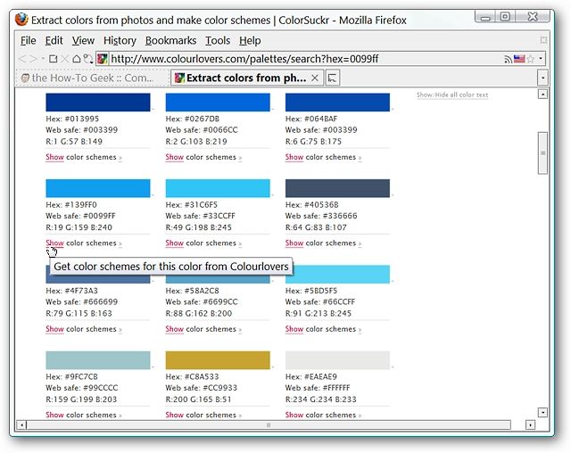Click the vertical scrollbar up arrow

542,95
